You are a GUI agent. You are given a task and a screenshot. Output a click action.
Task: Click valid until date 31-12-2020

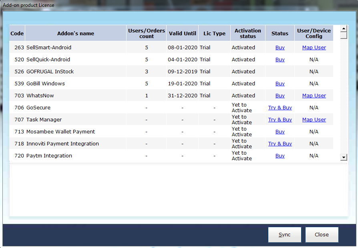tap(183, 96)
